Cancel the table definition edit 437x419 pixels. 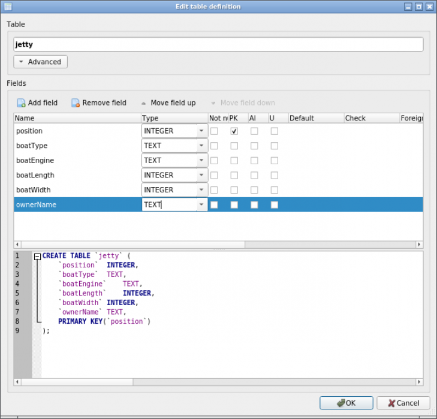pos(403,403)
